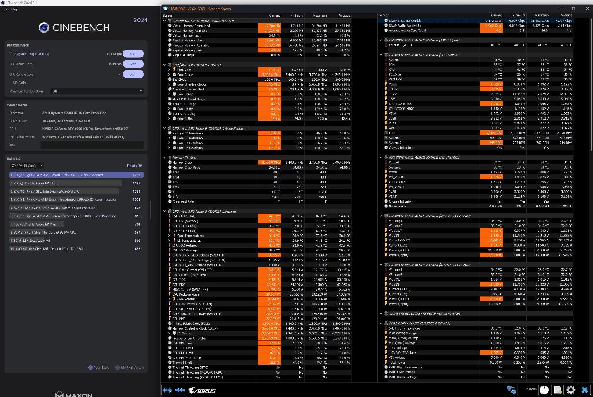The width and height of the screenshot is (593, 397).
Task: Collapse the AMD Chipset sensor group
Action: click(381, 40)
